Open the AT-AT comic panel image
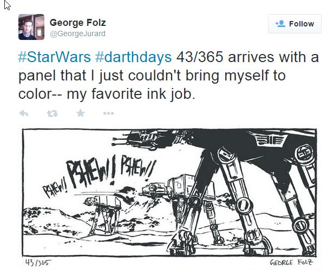334x277 pixels. (x=169, y=193)
